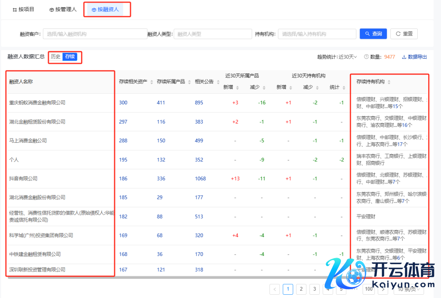The image size is (441, 298).
Task: Select the 存续 toggle option
Action: point(70,57)
